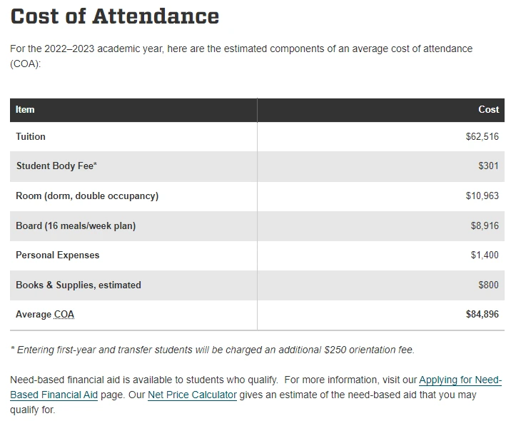The image size is (516, 421).
Task: Click the Cost of Attendance heading
Action: click(115, 16)
